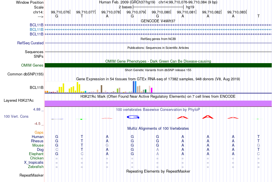Open the GENCODE V49lift37 track title

pos(158,21)
